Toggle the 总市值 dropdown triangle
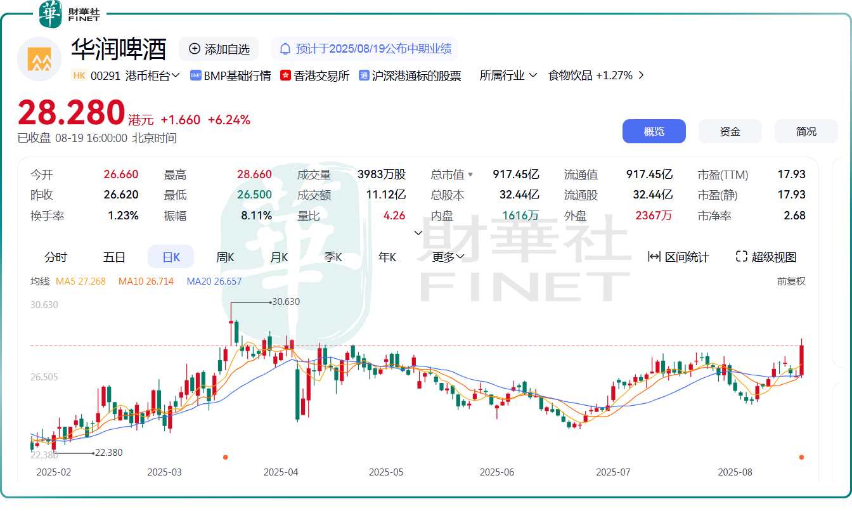852x511 pixels. [470, 175]
